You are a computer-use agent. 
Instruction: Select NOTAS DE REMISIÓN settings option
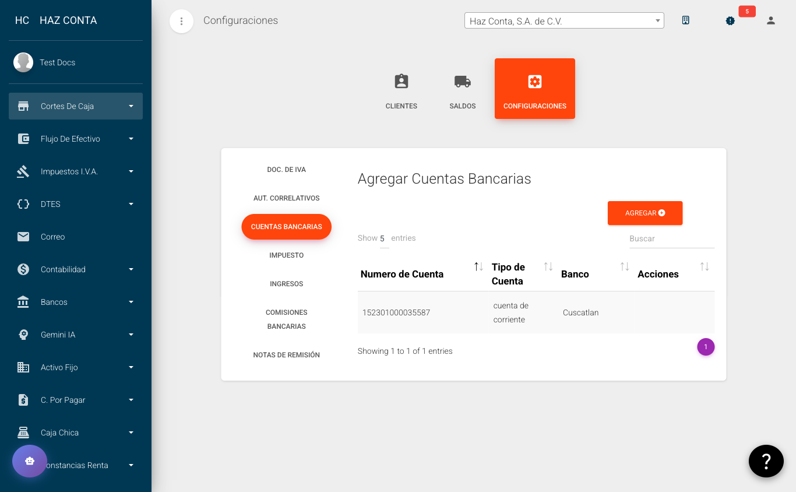(286, 354)
